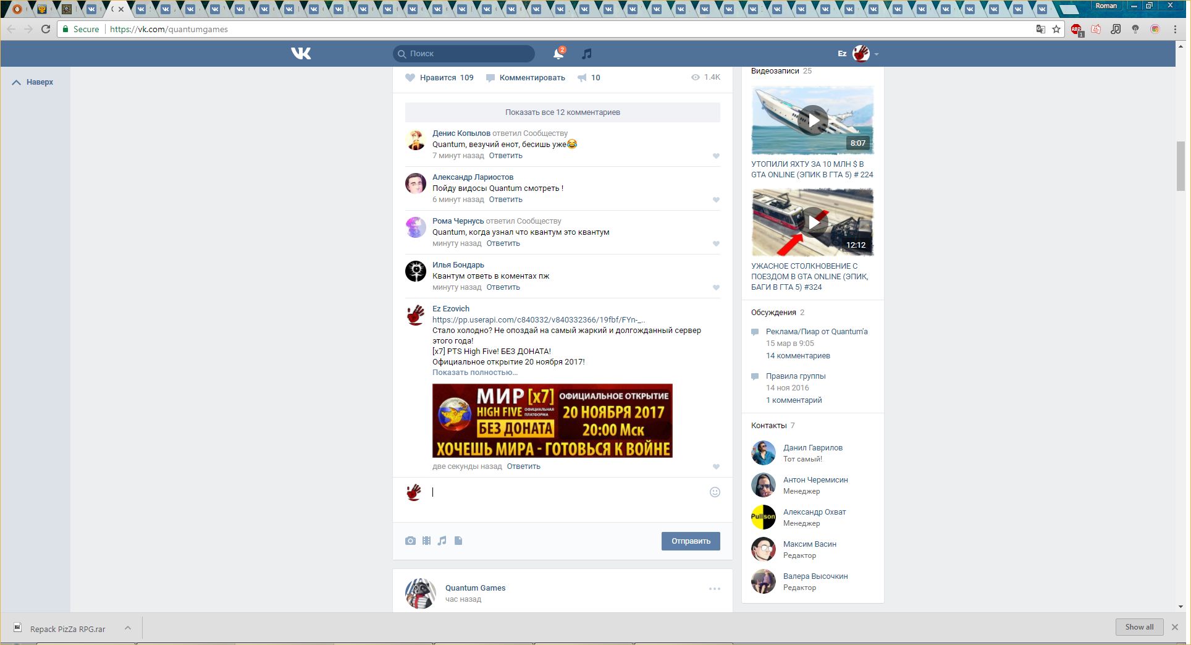This screenshot has width=1191, height=645.
Task: Play the sunken yacht video 8:07
Action: pos(812,120)
